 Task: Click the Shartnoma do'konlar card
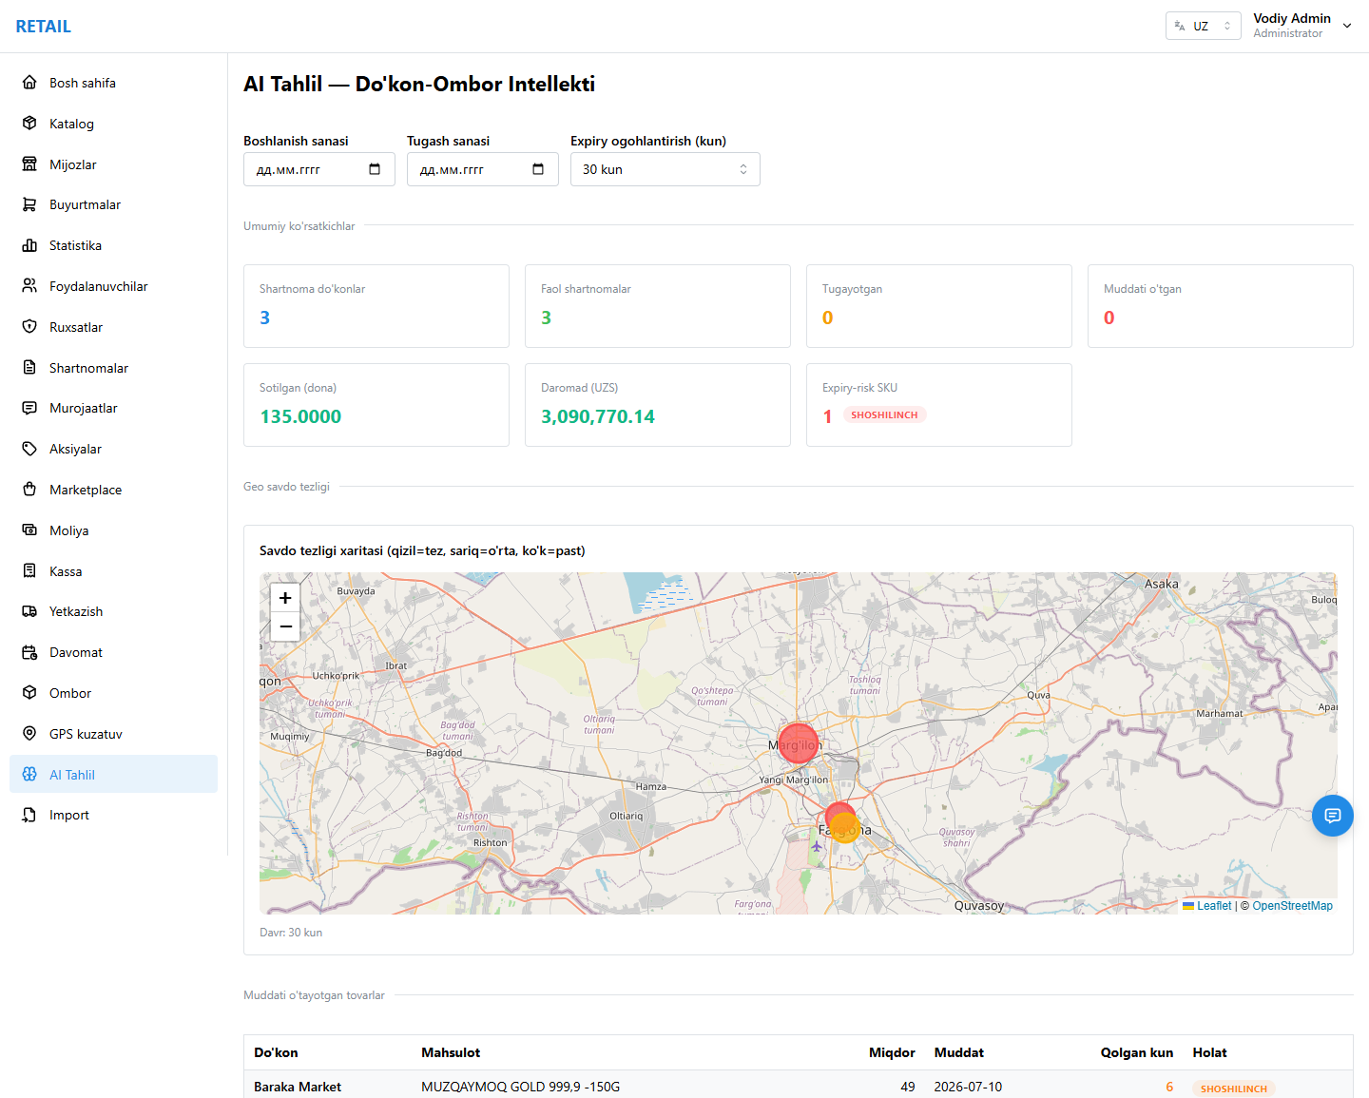376,306
